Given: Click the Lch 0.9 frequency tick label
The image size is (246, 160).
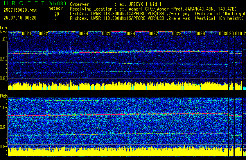Looking at the screenshot, I should click(3, 59).
